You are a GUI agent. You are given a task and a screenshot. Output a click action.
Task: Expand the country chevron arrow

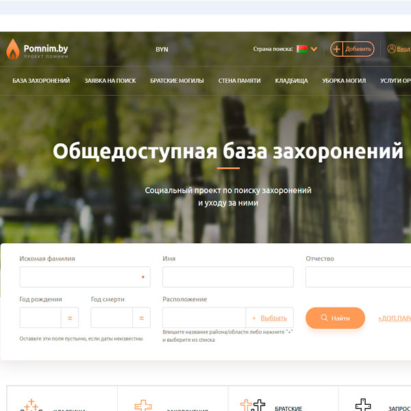coord(314,49)
